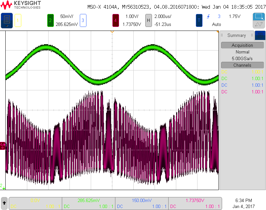Open the sidebar list icon next to Summary

coord(260,35)
